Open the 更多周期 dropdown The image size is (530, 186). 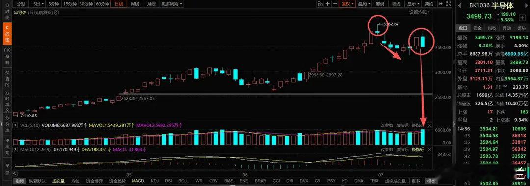171,4
